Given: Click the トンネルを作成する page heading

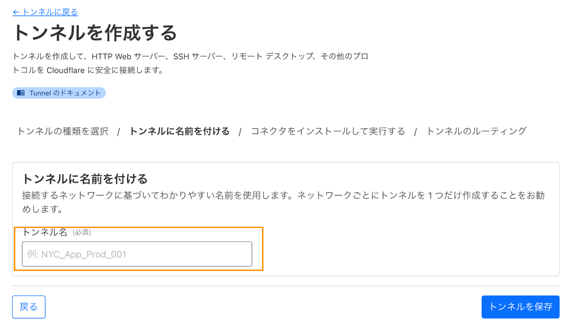Looking at the screenshot, I should (95, 33).
